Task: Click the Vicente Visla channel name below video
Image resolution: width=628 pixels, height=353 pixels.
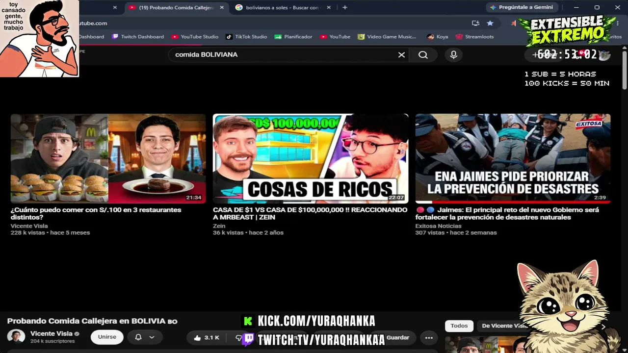Action: pos(51,333)
